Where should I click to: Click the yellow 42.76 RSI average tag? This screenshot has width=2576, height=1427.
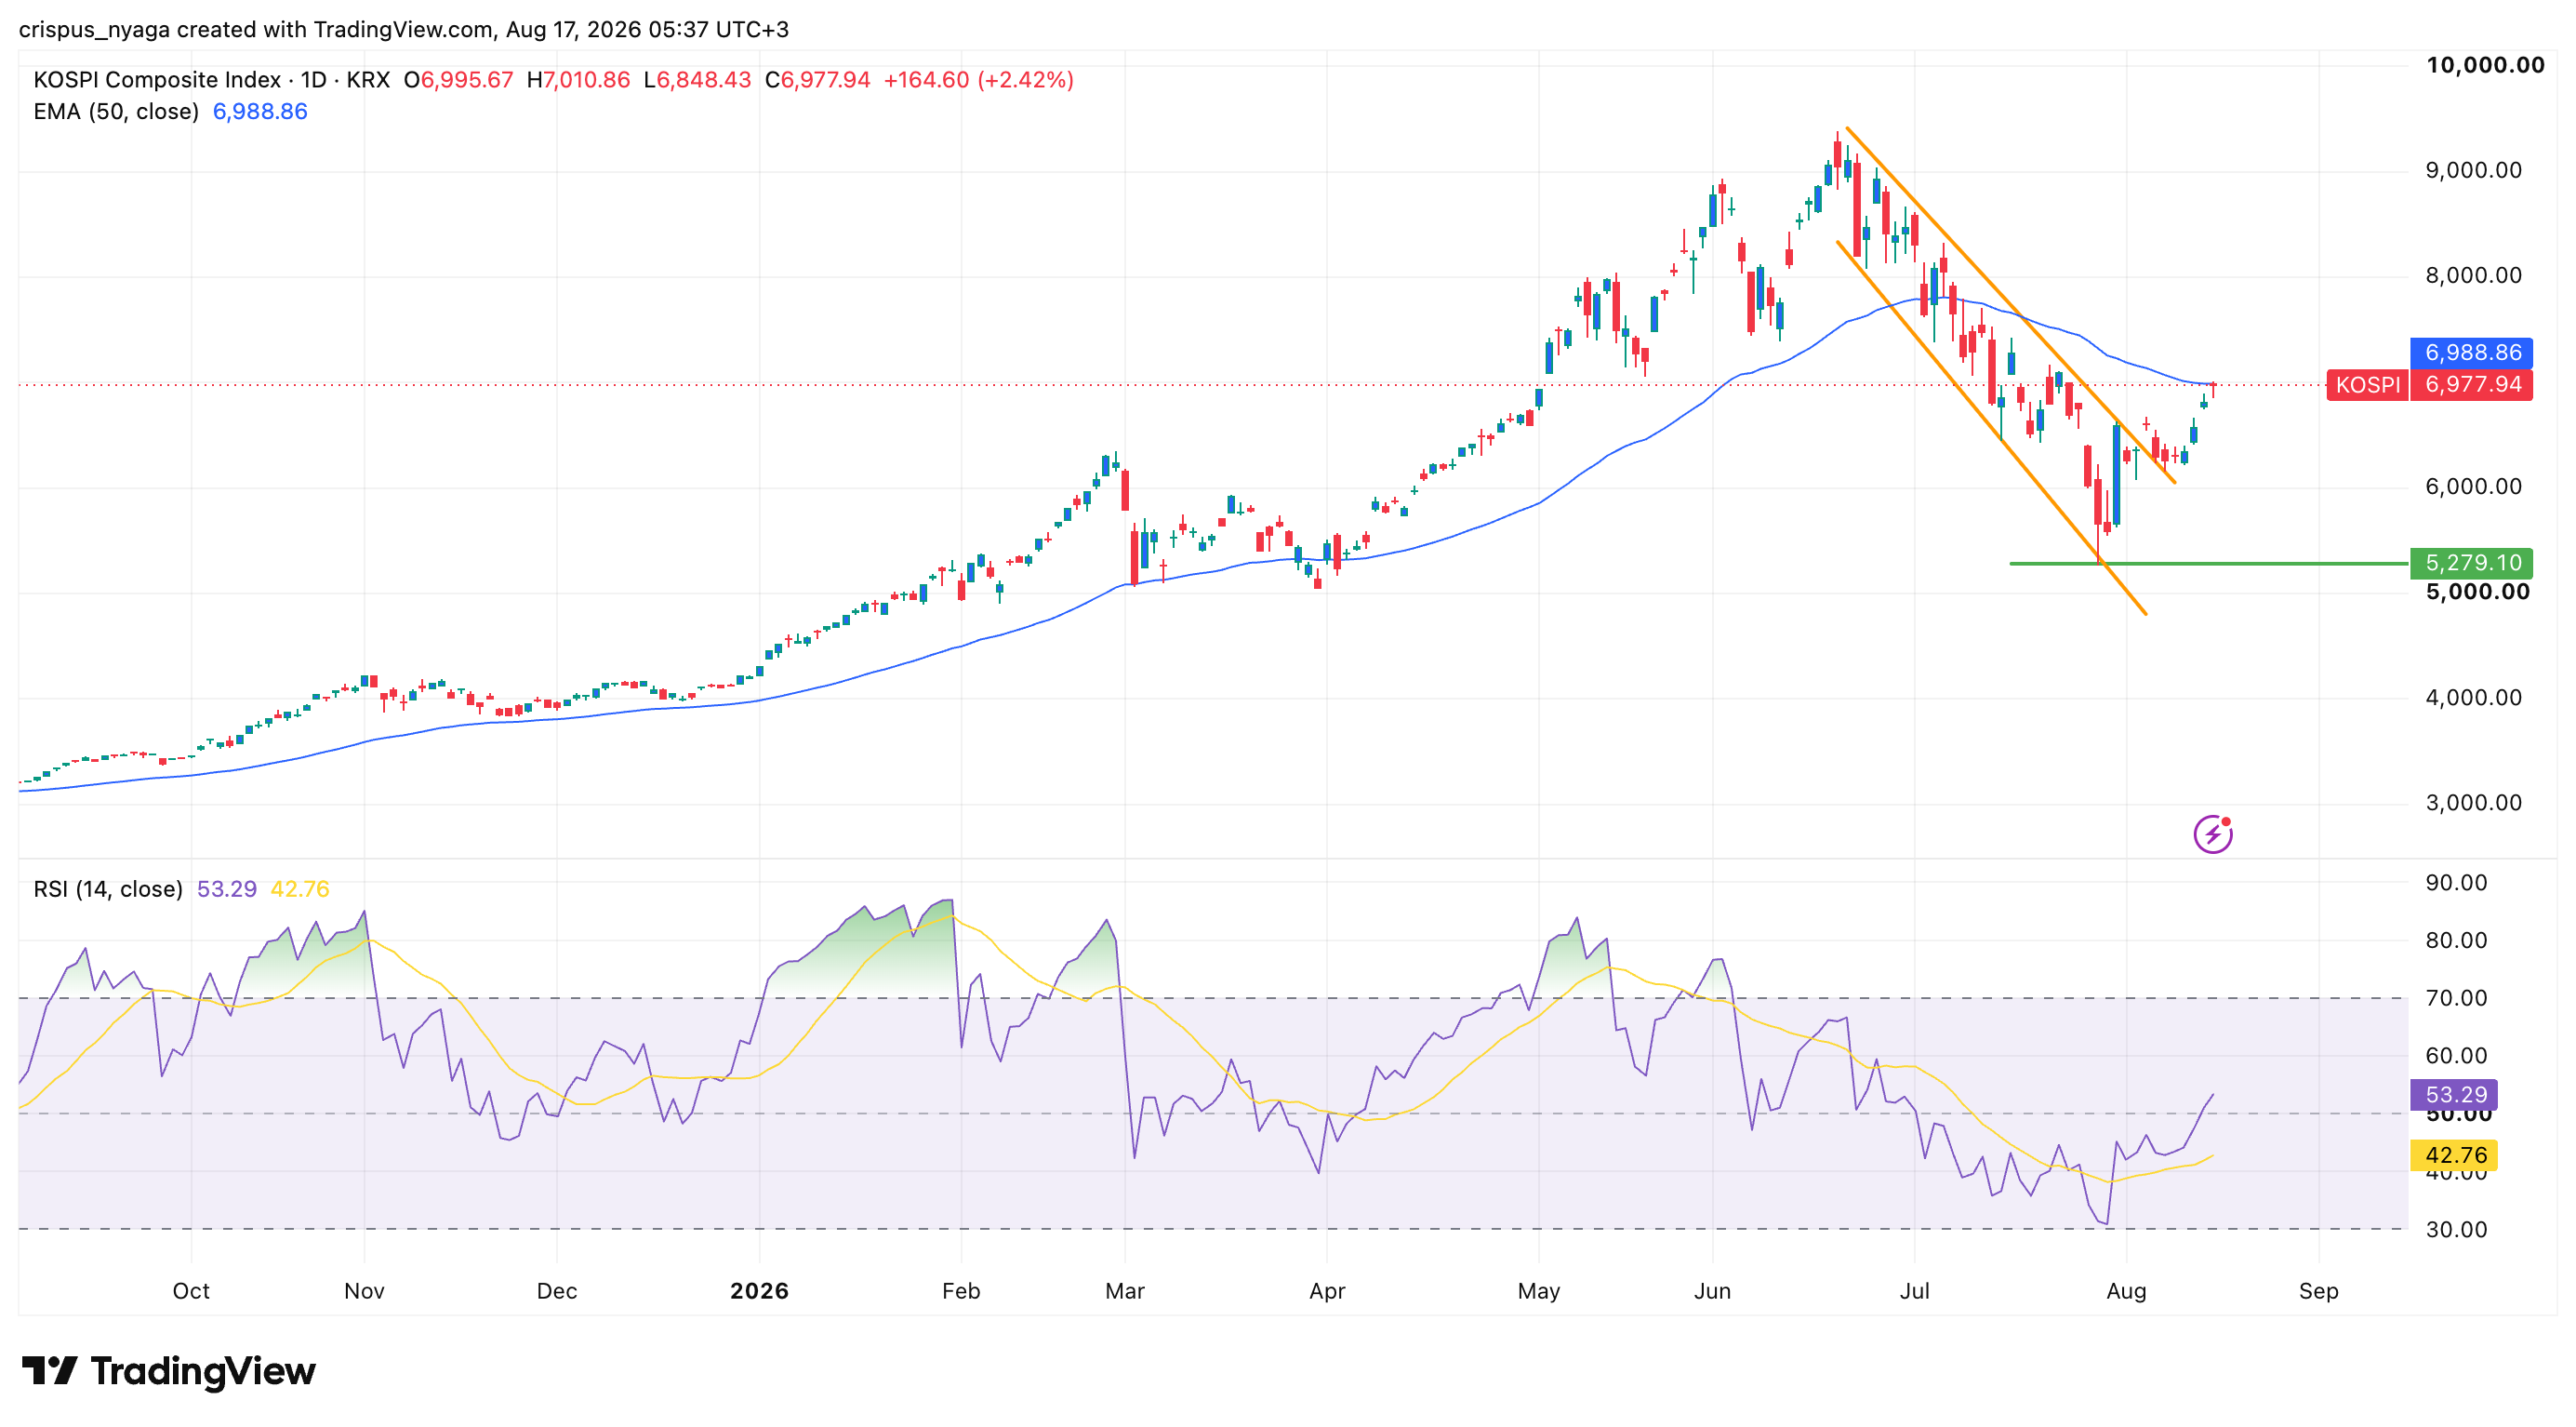[x=2454, y=1155]
